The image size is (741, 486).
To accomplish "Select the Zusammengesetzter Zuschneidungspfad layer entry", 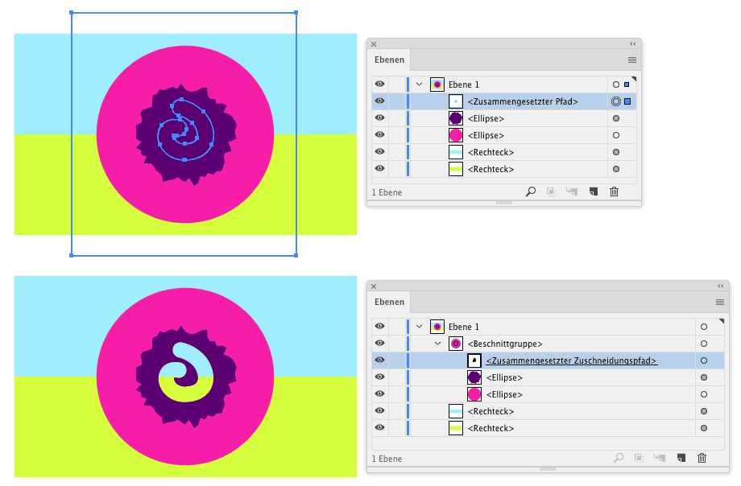I will click(x=572, y=360).
